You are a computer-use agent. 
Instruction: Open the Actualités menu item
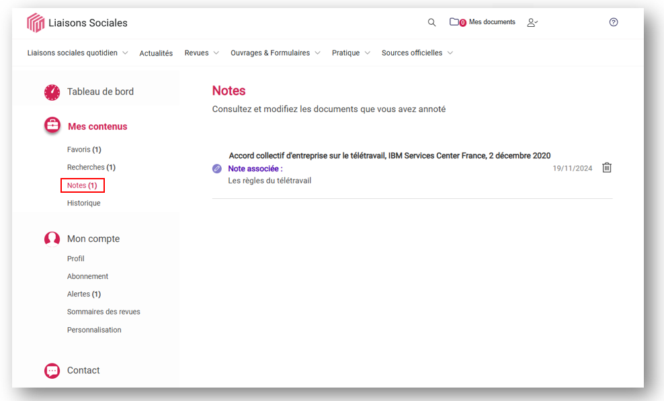click(x=156, y=53)
